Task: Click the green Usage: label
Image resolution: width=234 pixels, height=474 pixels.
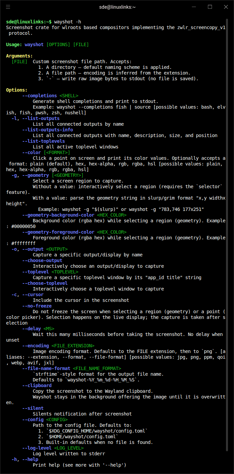Action: (14, 44)
